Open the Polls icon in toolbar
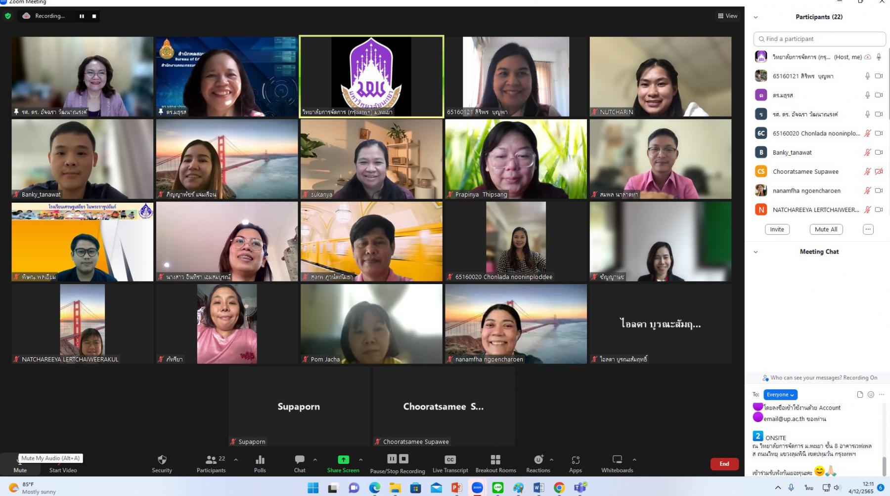This screenshot has width=890, height=496. tap(260, 460)
